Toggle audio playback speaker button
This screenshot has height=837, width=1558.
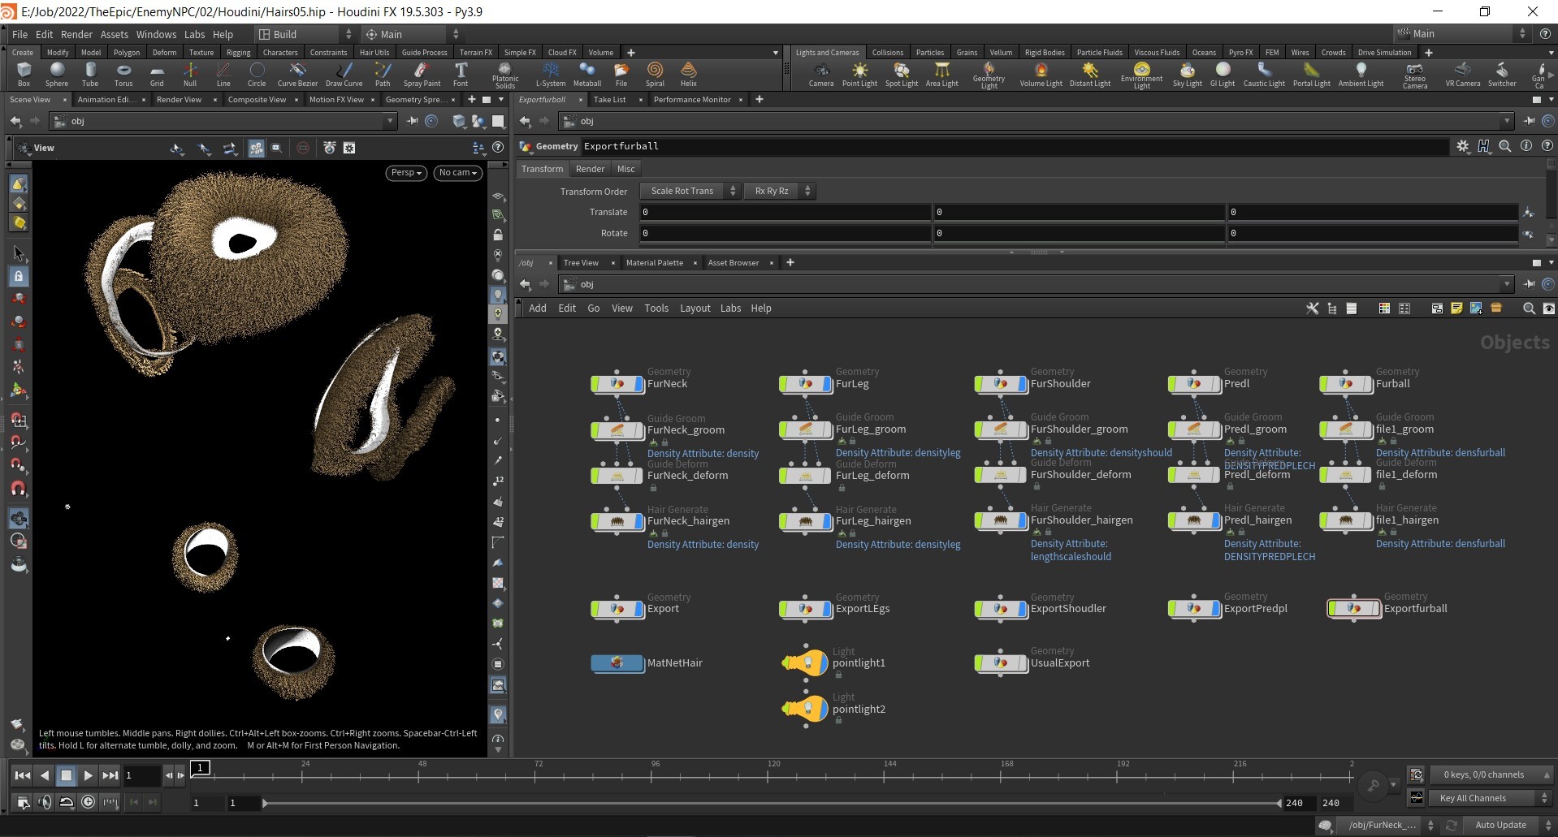45,802
